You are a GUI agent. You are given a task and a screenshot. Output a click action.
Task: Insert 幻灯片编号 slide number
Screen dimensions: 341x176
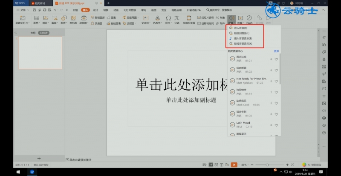(205, 17)
